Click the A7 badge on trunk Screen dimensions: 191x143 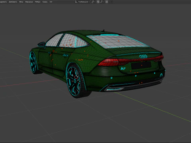123,68
